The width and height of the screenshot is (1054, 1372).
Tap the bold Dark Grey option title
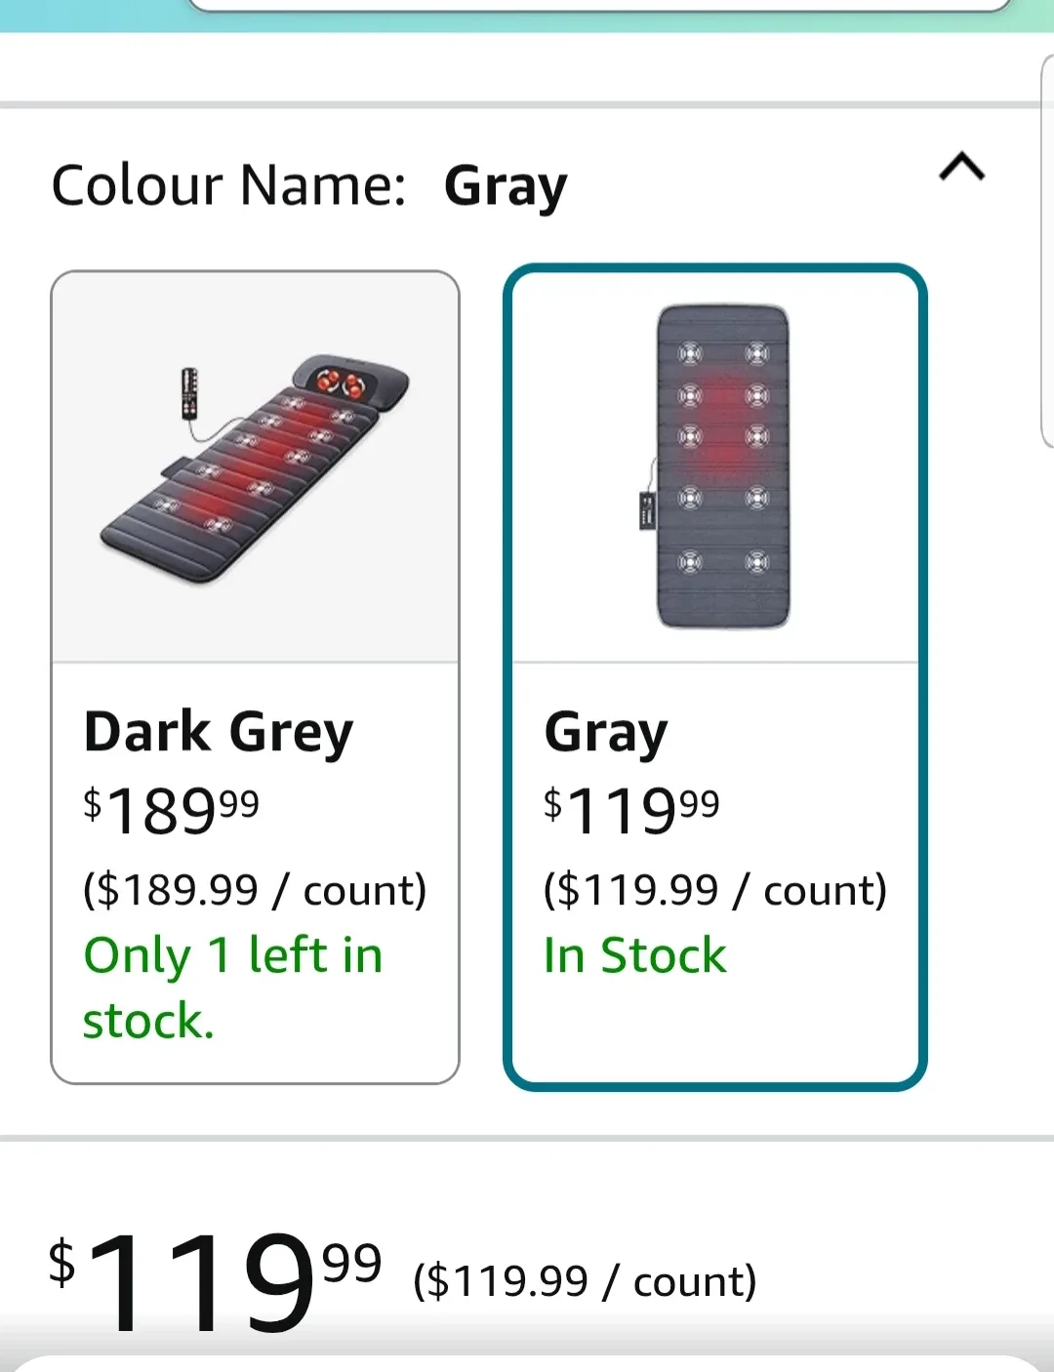point(219,732)
